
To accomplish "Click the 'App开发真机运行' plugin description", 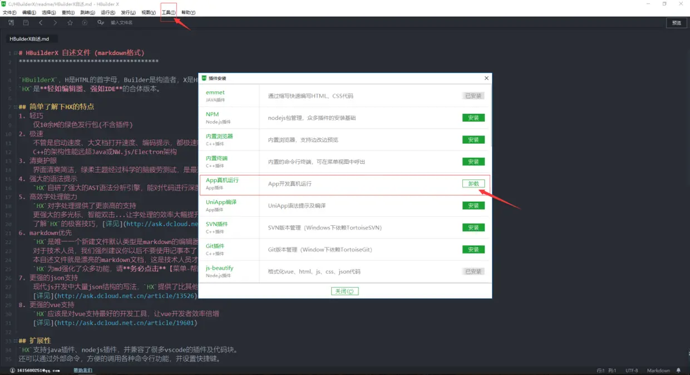I will coord(289,183).
